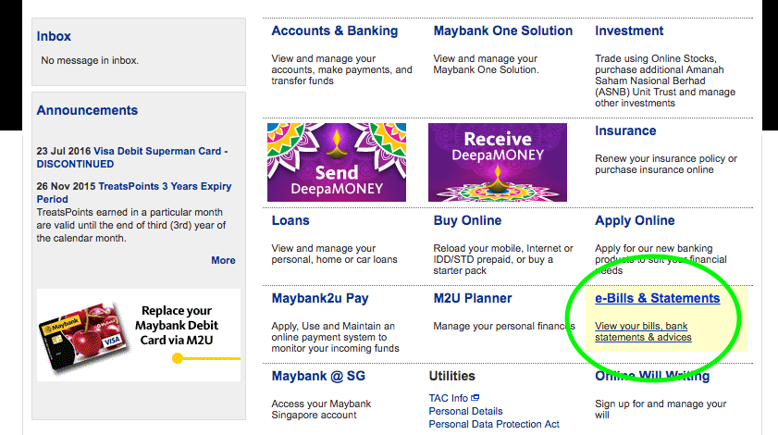Click the external link icon beside TAC Info
The image size is (778, 435).
click(475, 398)
